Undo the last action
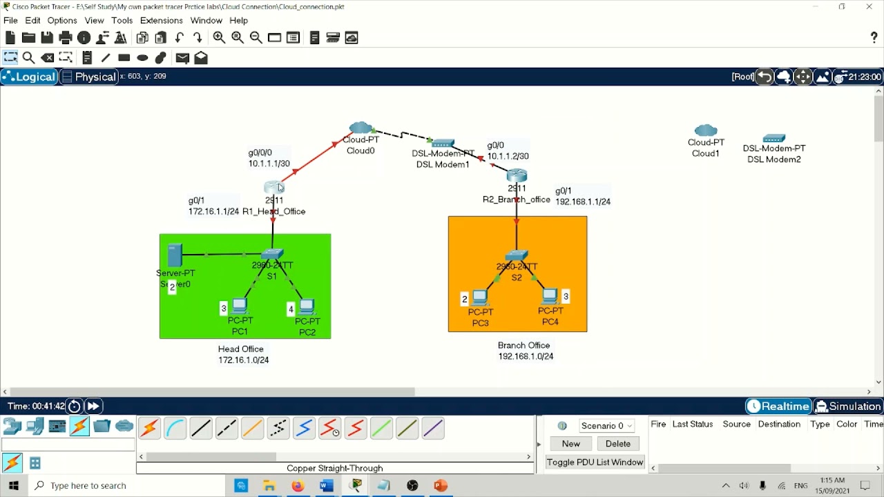 [x=180, y=38]
